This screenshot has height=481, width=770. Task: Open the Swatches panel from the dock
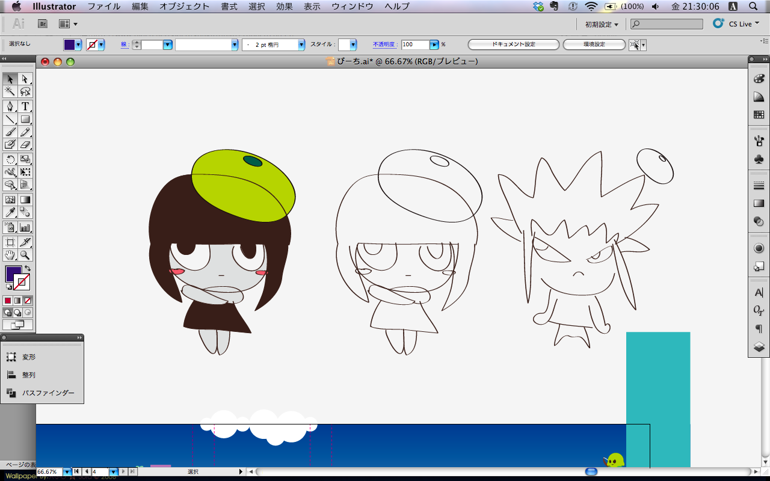click(759, 115)
